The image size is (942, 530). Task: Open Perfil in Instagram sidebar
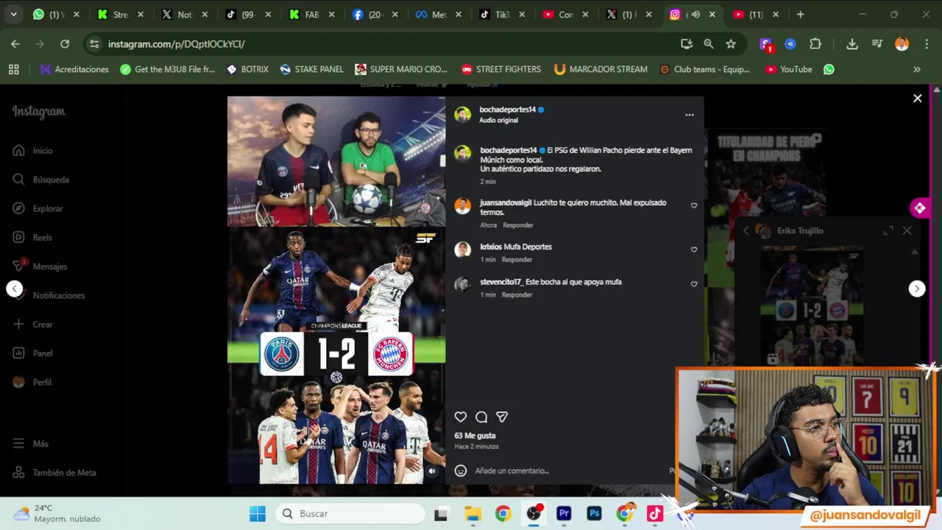click(x=32, y=382)
